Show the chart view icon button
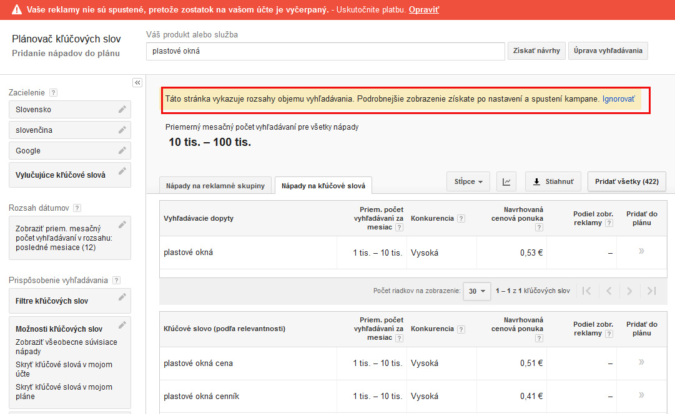The image size is (675, 414). pyautogui.click(x=506, y=181)
